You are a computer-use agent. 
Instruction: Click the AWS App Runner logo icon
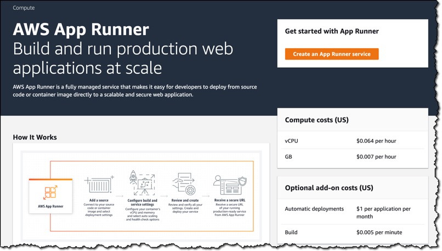[51, 192]
